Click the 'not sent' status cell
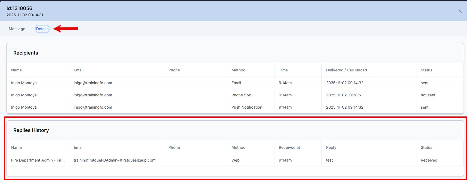 coord(428,95)
